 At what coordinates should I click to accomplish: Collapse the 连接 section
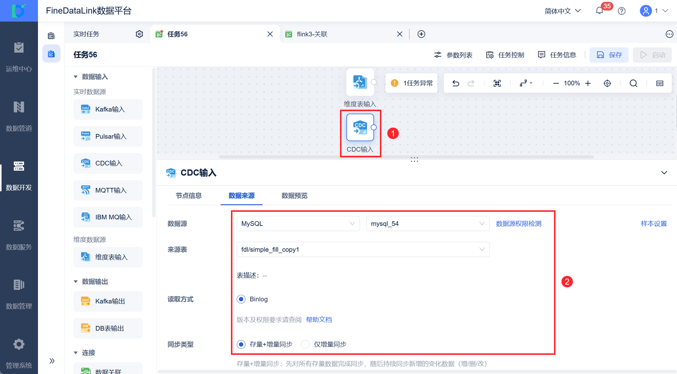pos(76,353)
